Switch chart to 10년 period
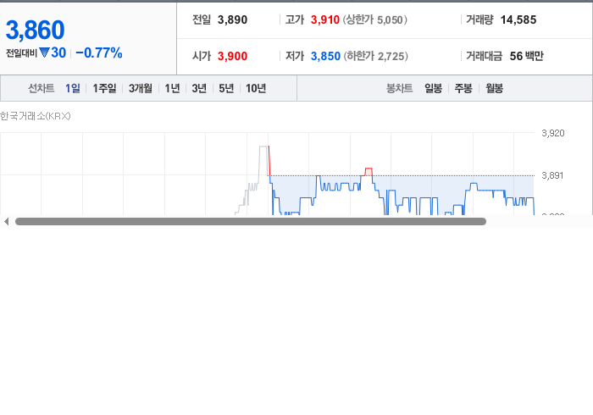The image size is (593, 415). point(256,88)
